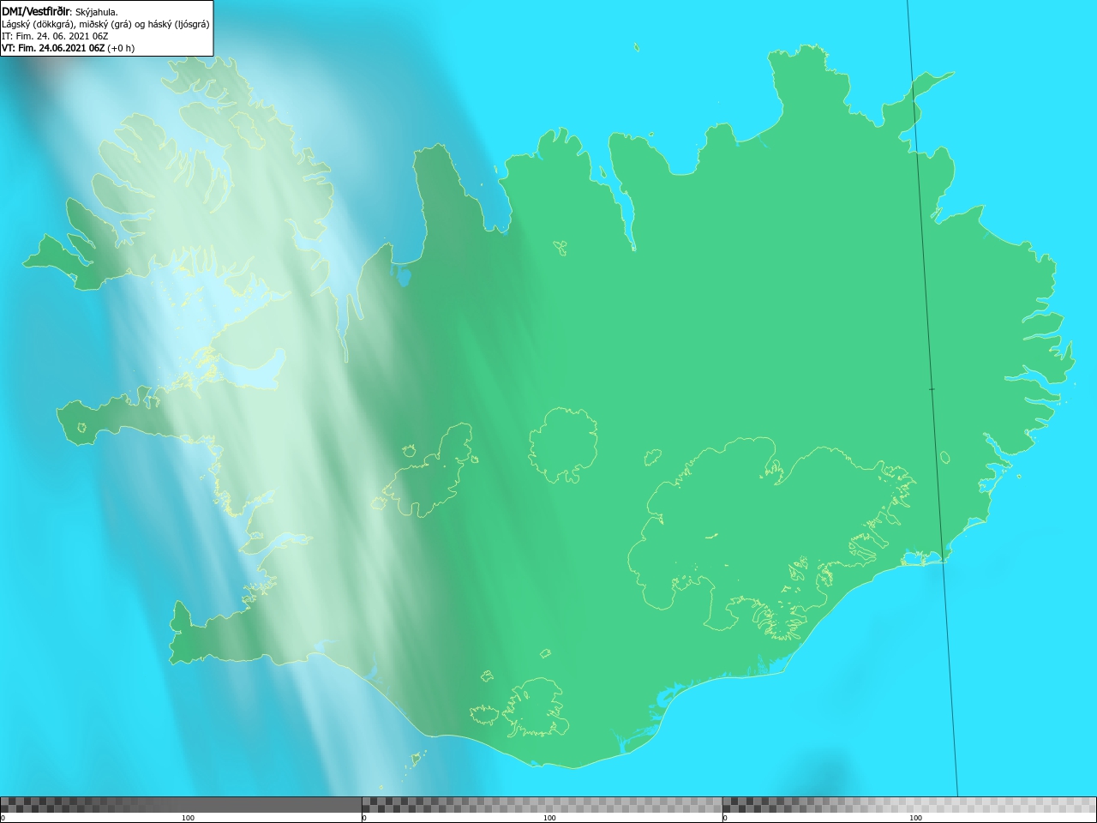Click the 'Lágský (dökkgrá), miðský (grá)' legend line

(105, 24)
